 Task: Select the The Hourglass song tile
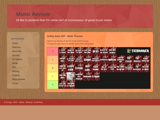(137, 68)
